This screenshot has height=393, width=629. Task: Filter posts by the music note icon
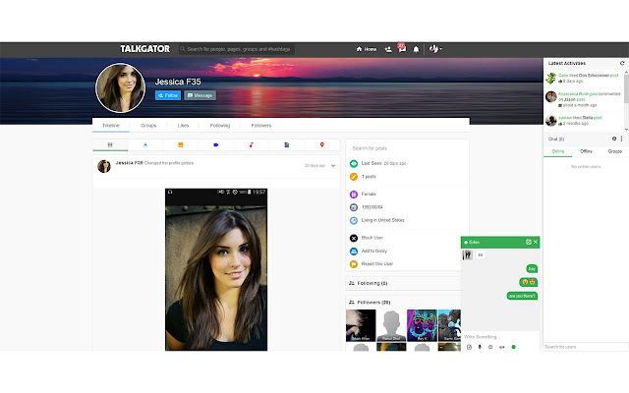pyautogui.click(x=252, y=144)
